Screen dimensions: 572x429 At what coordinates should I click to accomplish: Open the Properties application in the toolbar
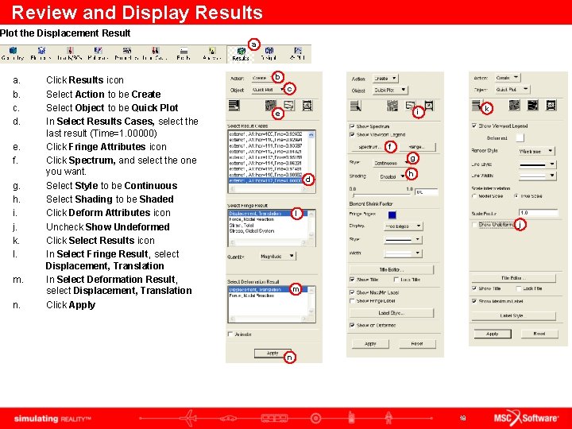tap(126, 54)
